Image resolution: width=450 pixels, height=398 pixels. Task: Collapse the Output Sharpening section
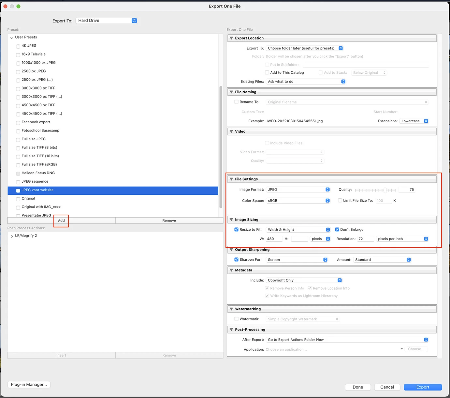pos(231,250)
